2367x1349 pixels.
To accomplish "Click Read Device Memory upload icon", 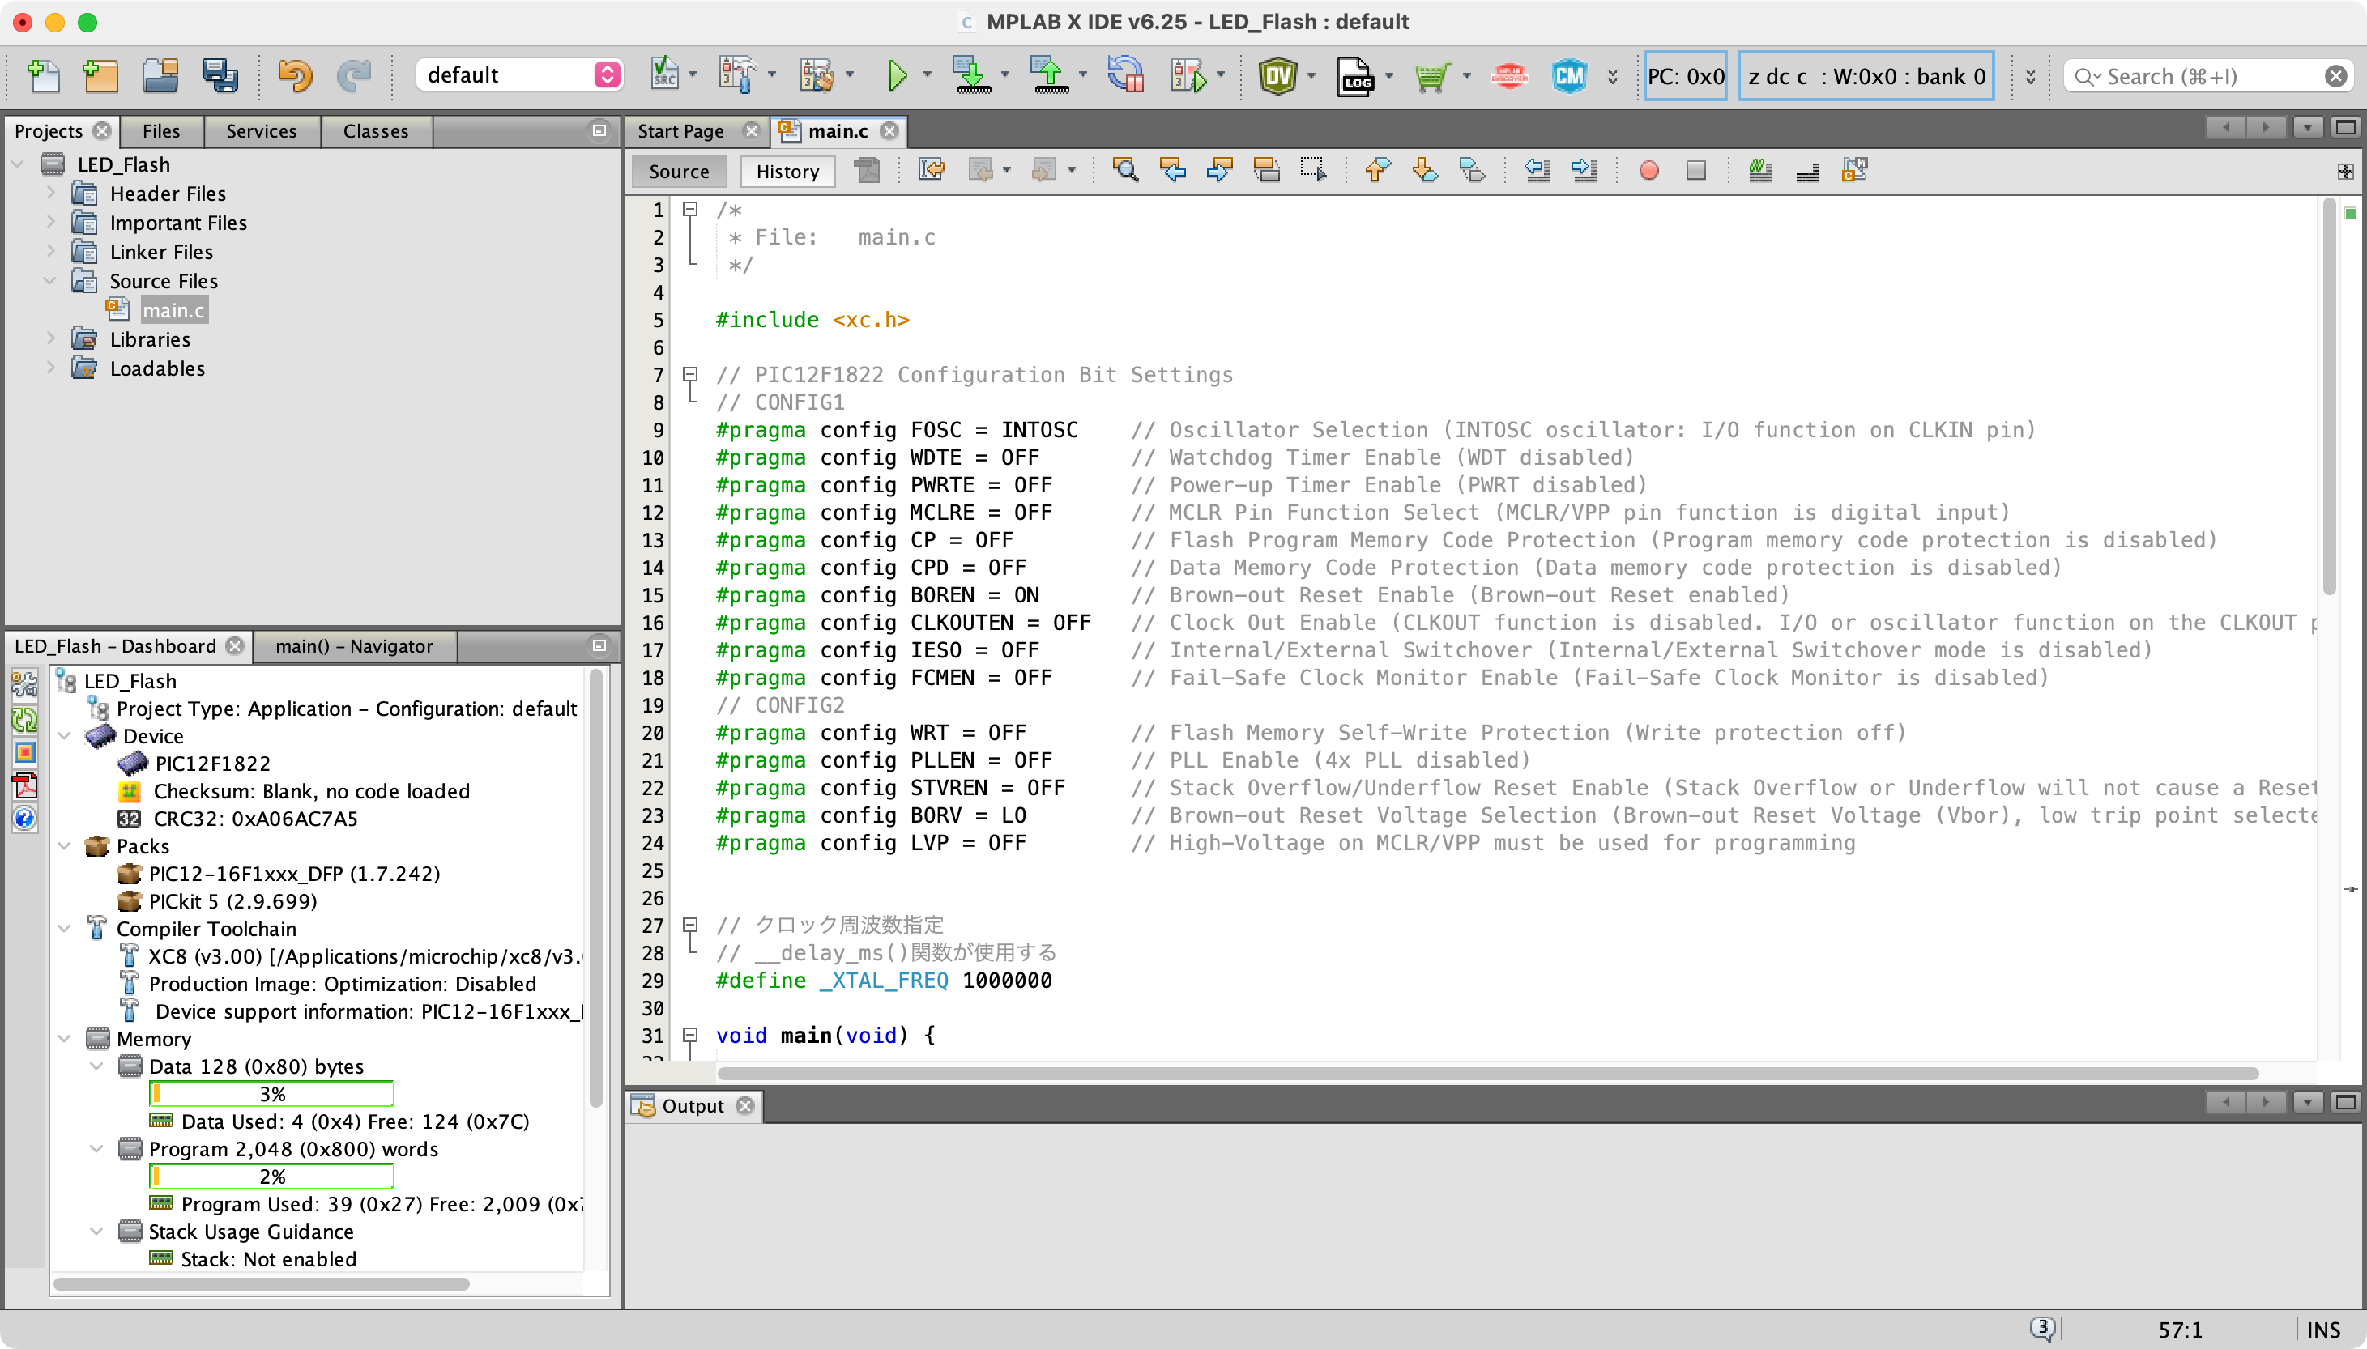I will [1050, 75].
